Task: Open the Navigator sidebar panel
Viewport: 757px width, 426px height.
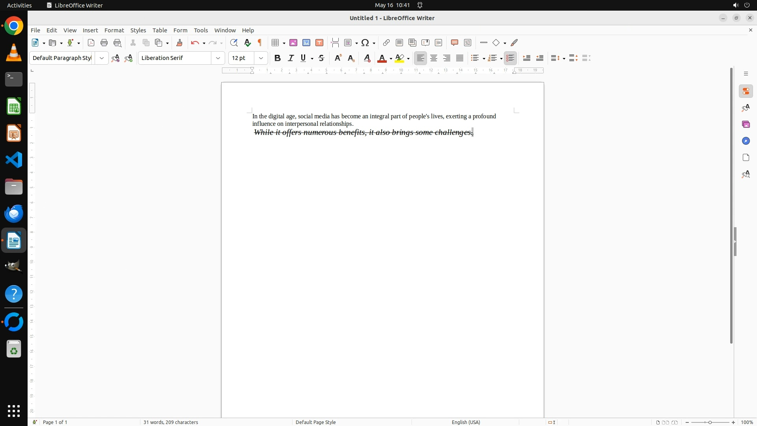Action: 746,141
